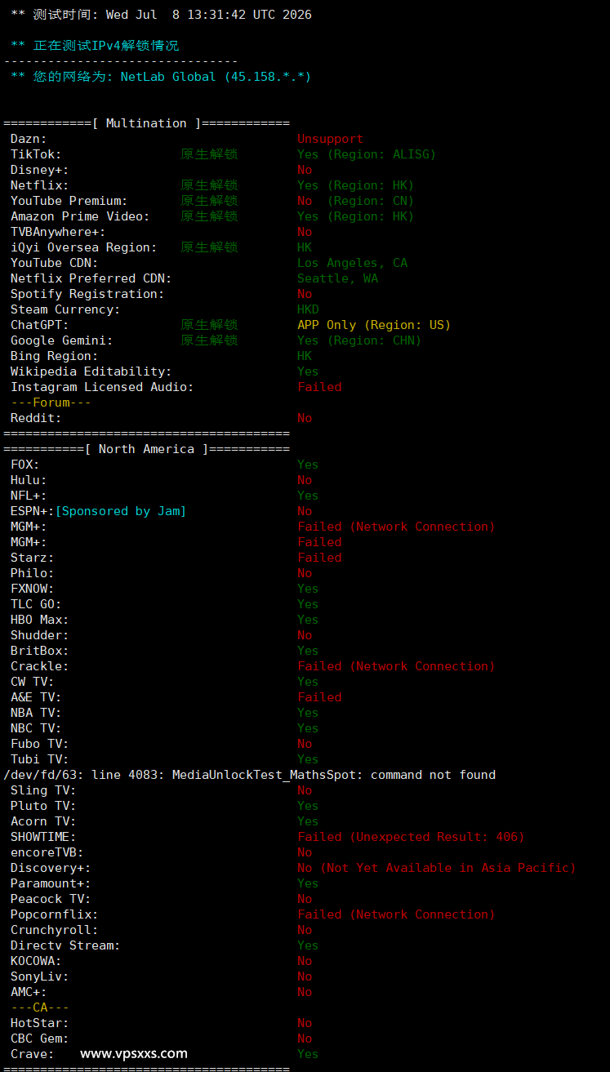The image size is (610, 1072).
Task: Click the Sponsored by Jam label
Action: coord(121,511)
